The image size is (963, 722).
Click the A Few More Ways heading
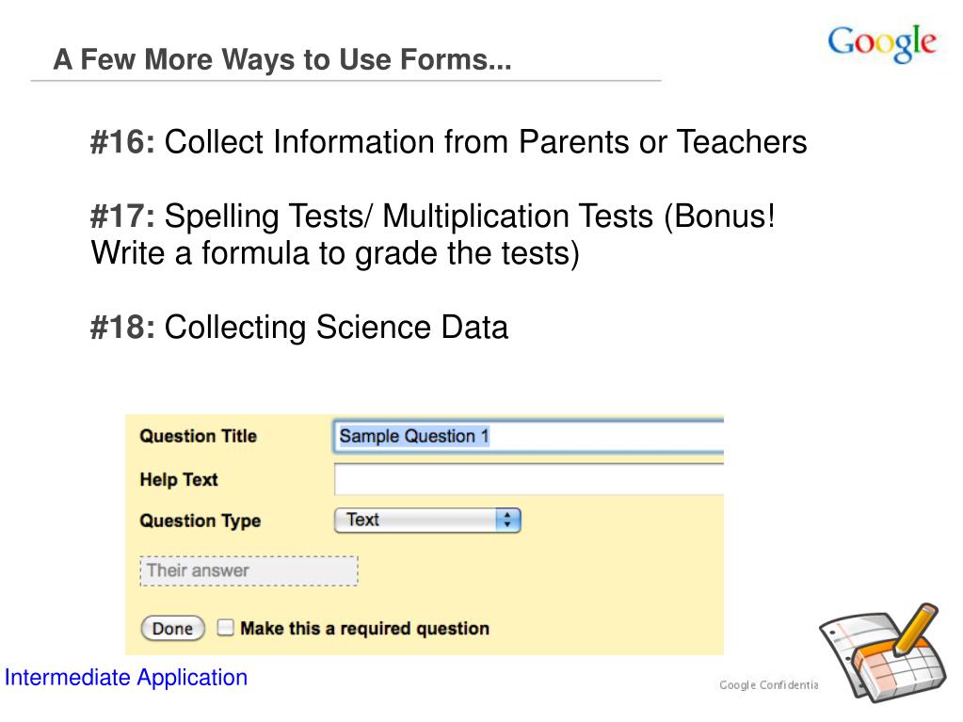[x=282, y=59]
